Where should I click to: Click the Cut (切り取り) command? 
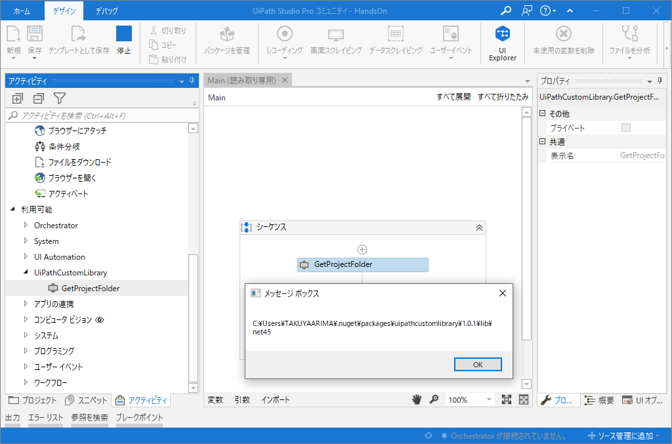[x=168, y=31]
